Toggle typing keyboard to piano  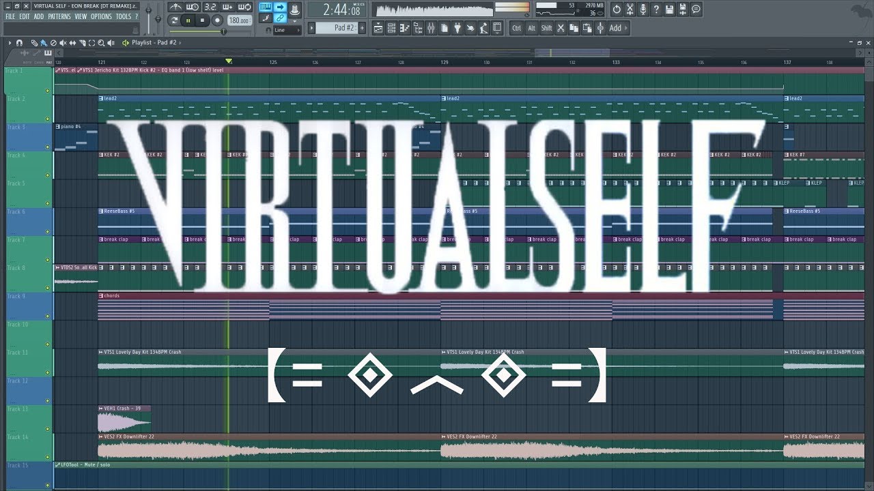265,7
